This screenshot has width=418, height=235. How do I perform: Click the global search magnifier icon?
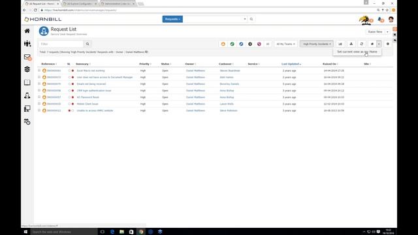click(x=251, y=19)
